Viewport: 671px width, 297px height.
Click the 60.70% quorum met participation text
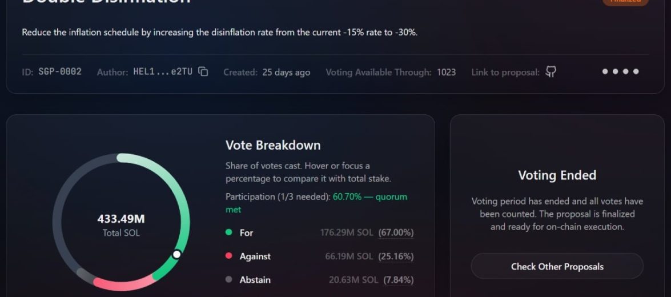click(316, 203)
